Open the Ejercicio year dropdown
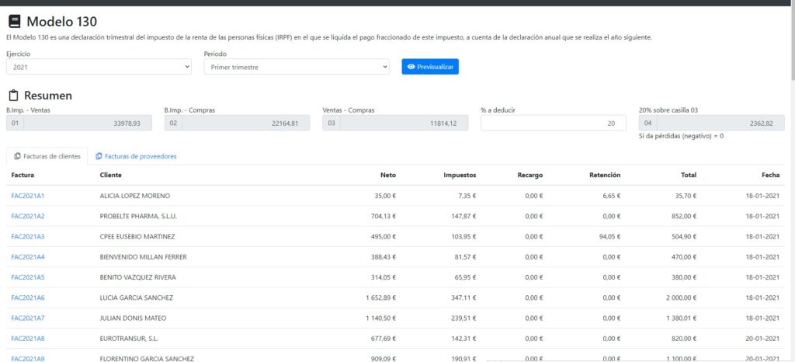This screenshot has width=795, height=362. click(99, 68)
